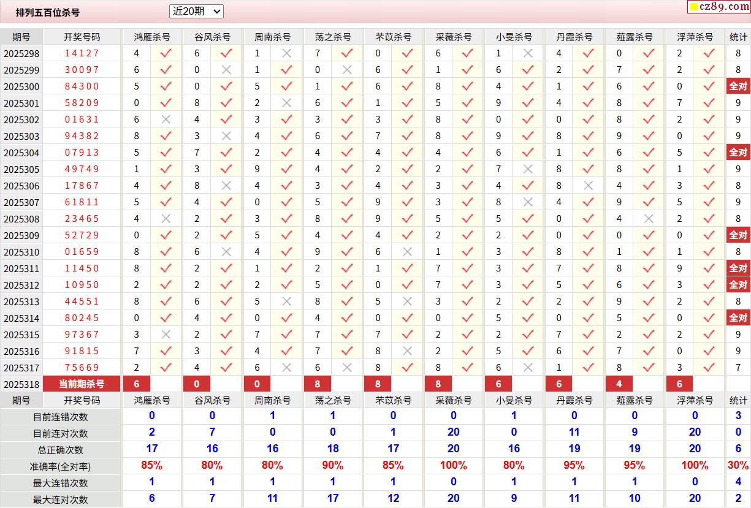
Task: Select draw number 84300
Action: [82, 86]
